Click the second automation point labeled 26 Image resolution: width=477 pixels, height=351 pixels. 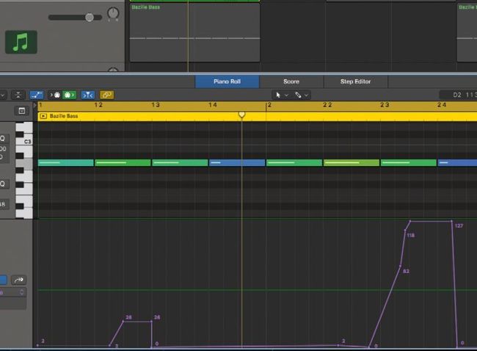151,322
